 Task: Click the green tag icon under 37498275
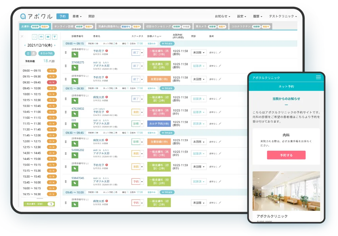75,67
